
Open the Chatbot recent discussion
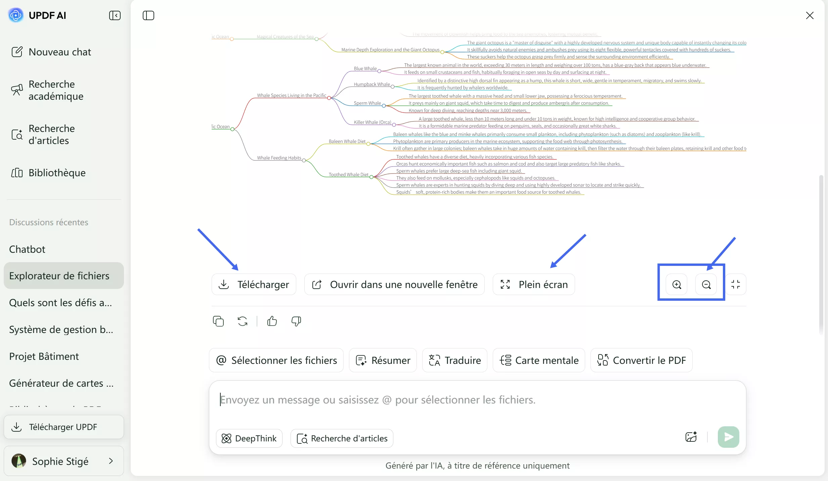(27, 249)
